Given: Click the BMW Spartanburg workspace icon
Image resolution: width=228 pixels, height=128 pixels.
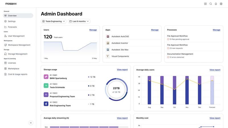Looking at the screenshot, I should pos(46,77).
